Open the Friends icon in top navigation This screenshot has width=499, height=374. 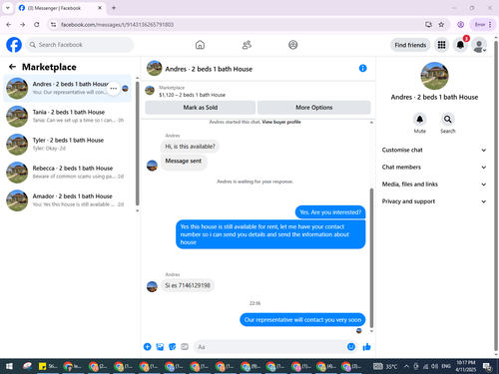point(247,45)
